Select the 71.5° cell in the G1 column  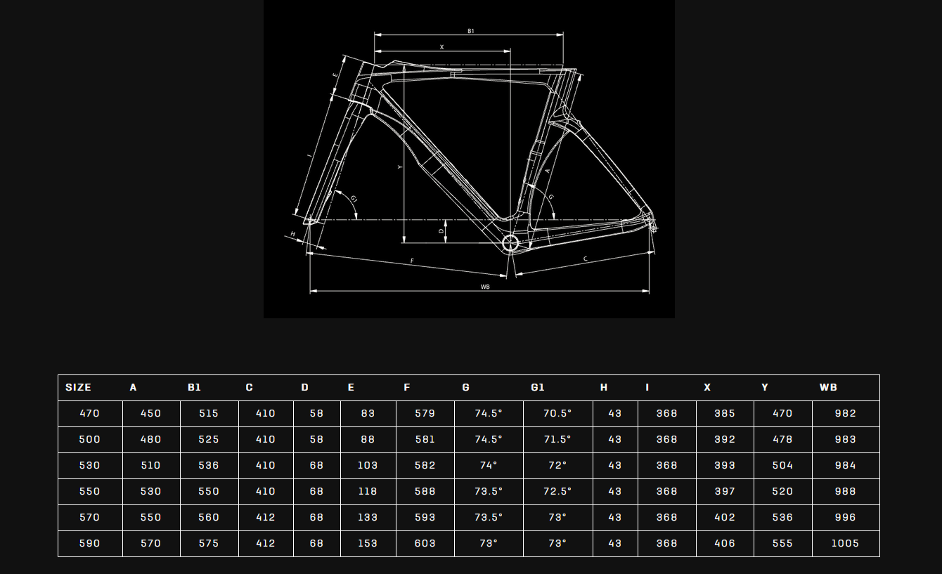pos(557,439)
